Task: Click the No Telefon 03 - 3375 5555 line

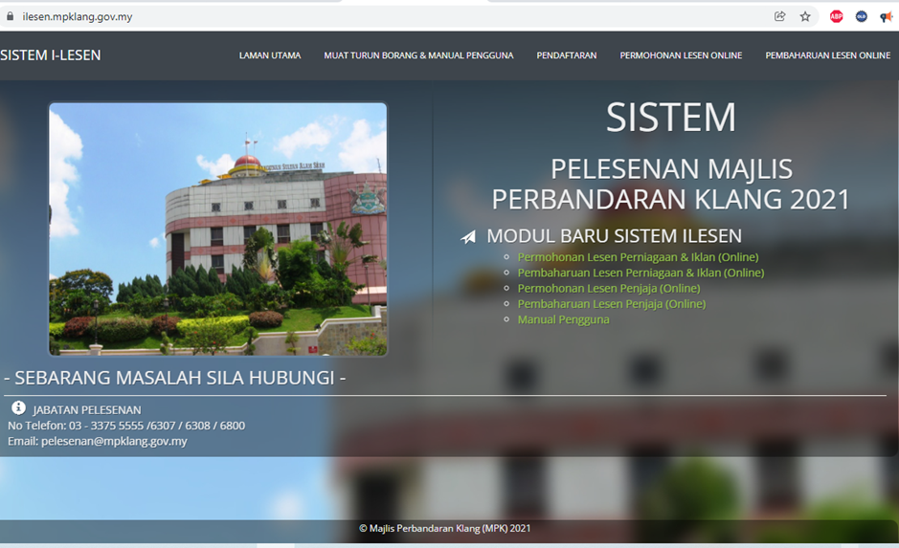Action: point(126,426)
